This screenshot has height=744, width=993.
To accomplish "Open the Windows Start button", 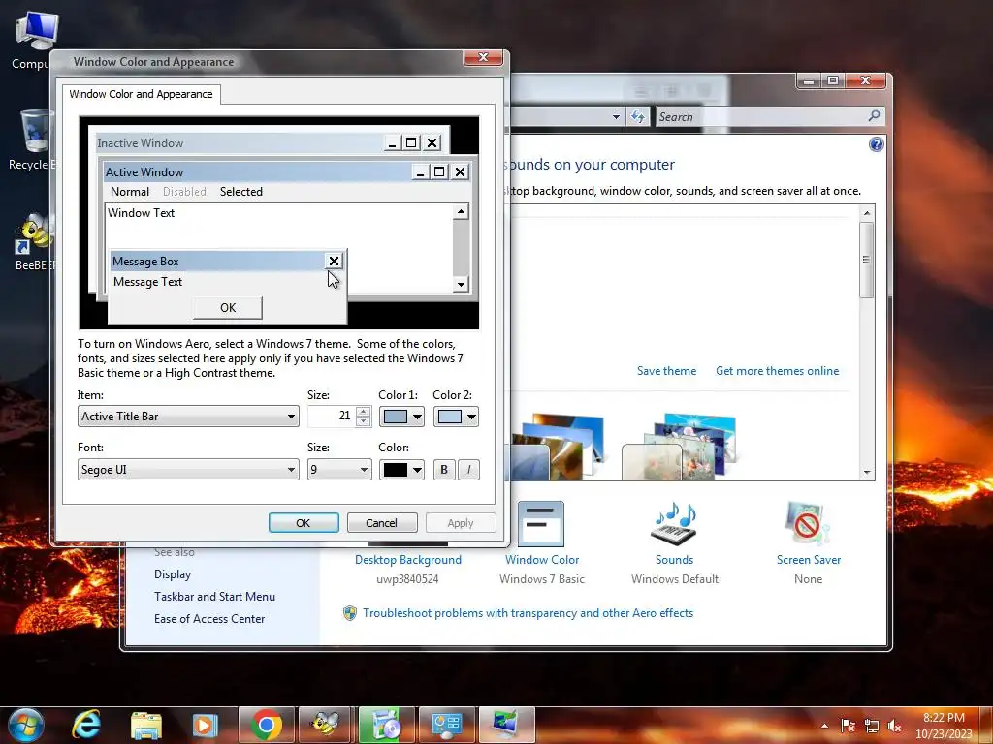I will point(26,725).
